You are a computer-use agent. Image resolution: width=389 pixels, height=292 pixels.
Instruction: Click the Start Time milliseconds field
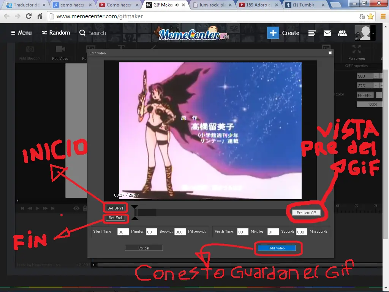pos(180,232)
